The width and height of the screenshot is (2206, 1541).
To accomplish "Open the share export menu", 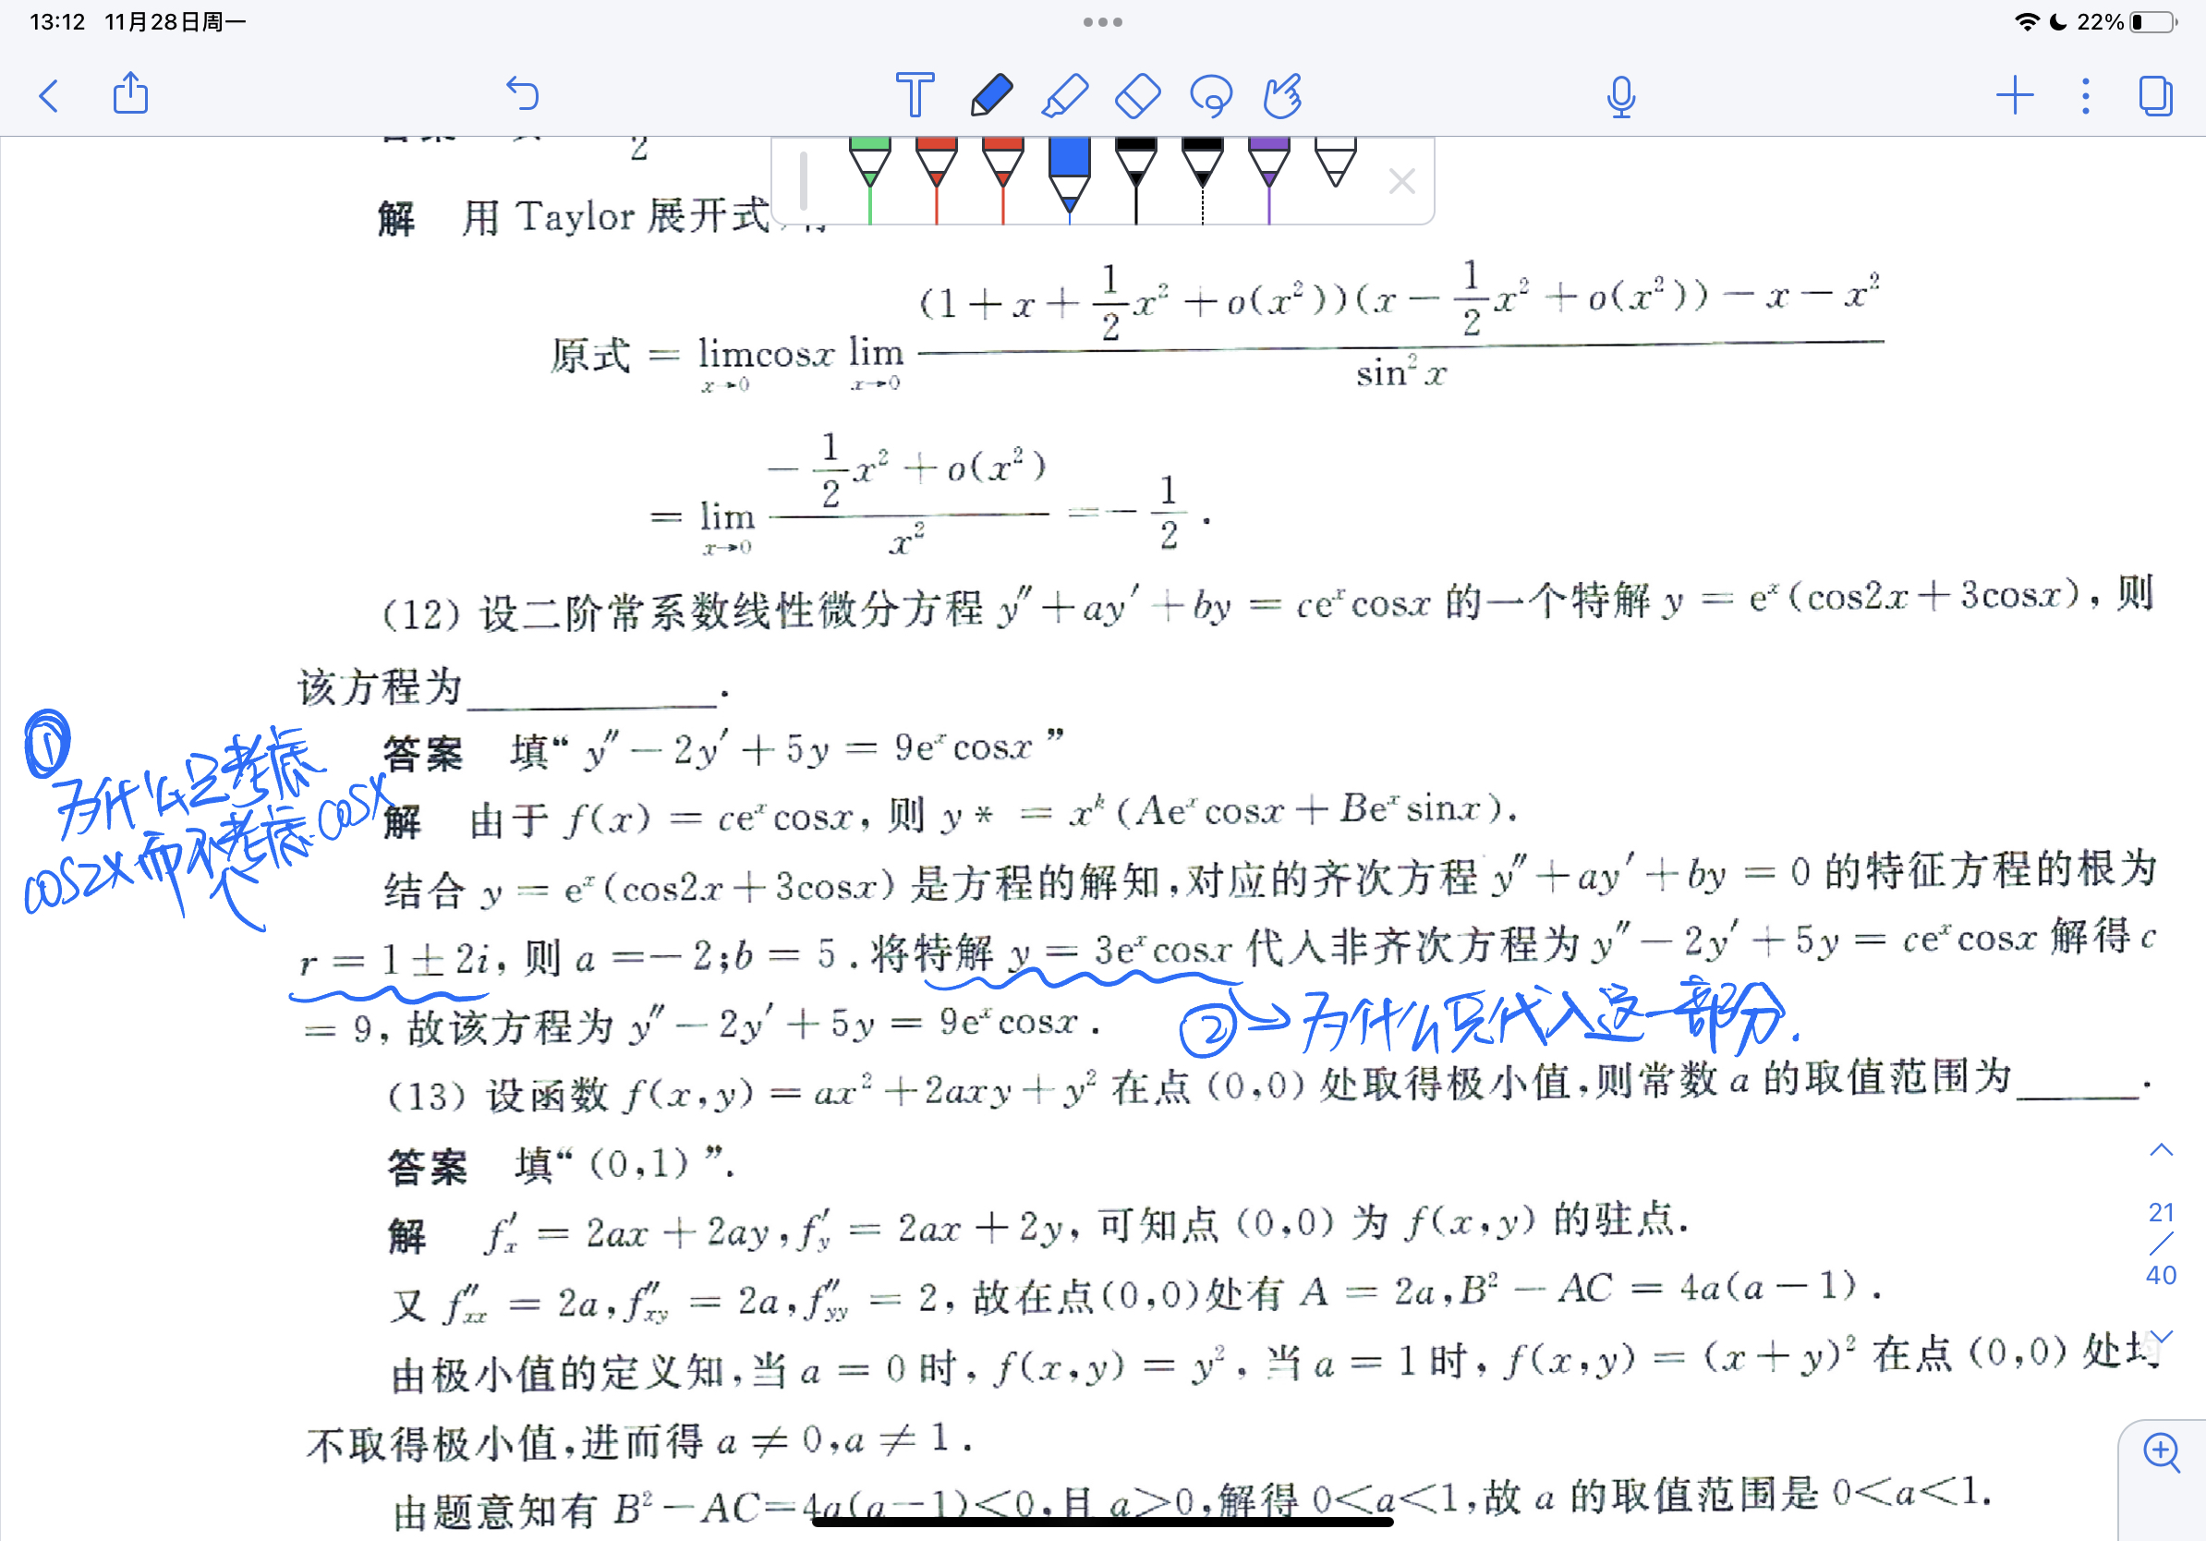I will pyautogui.click(x=130, y=93).
